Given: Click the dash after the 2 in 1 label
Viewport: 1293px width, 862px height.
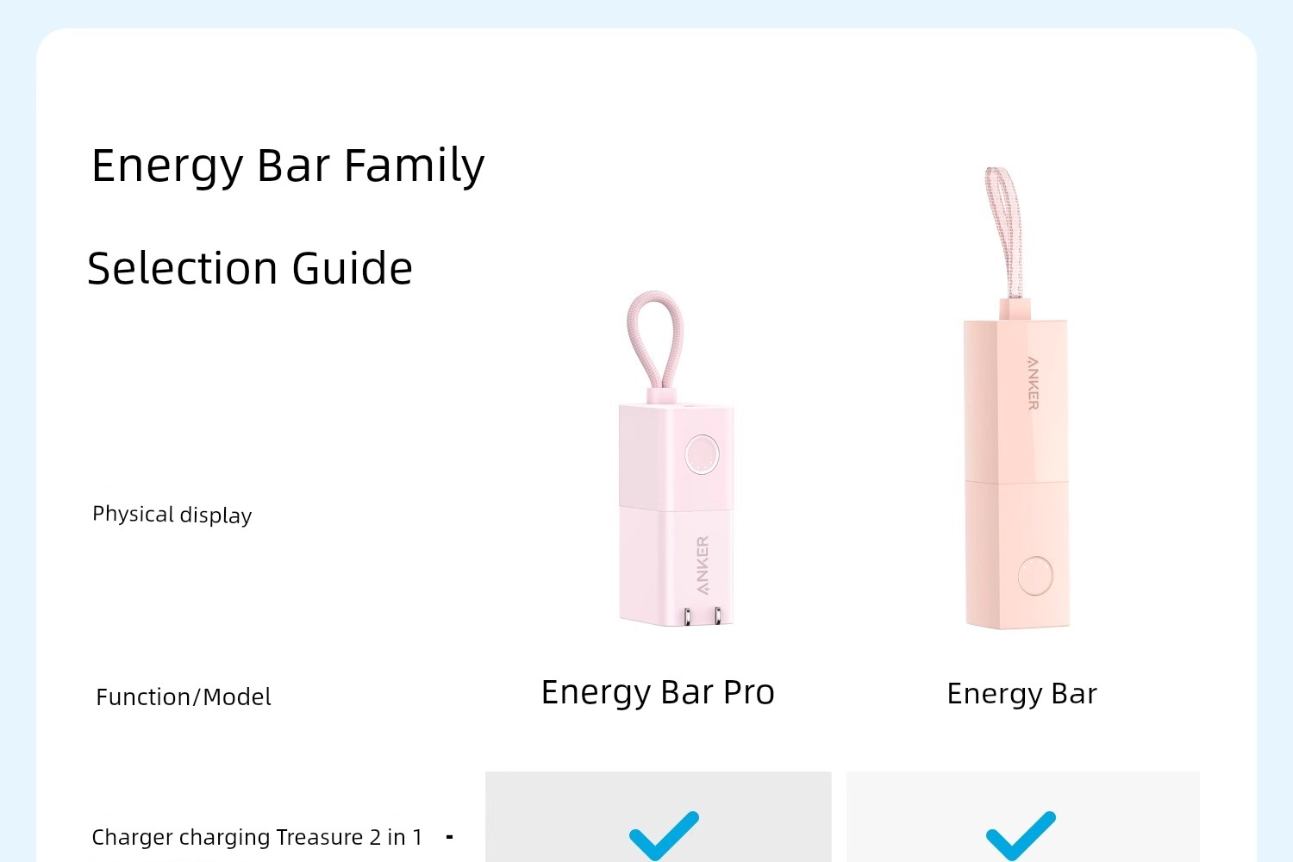Looking at the screenshot, I should coord(449,836).
